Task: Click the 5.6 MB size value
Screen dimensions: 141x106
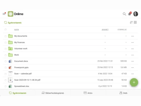Action: click(124, 67)
